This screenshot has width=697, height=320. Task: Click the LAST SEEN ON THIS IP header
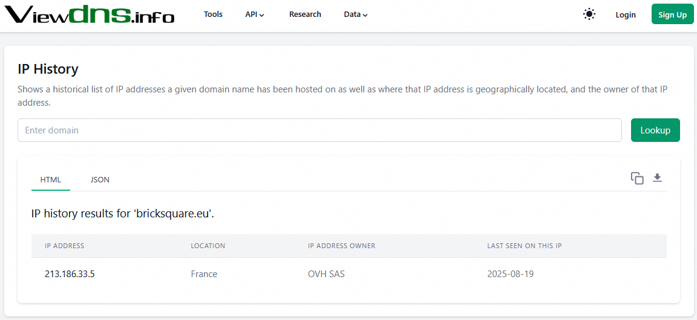524,246
